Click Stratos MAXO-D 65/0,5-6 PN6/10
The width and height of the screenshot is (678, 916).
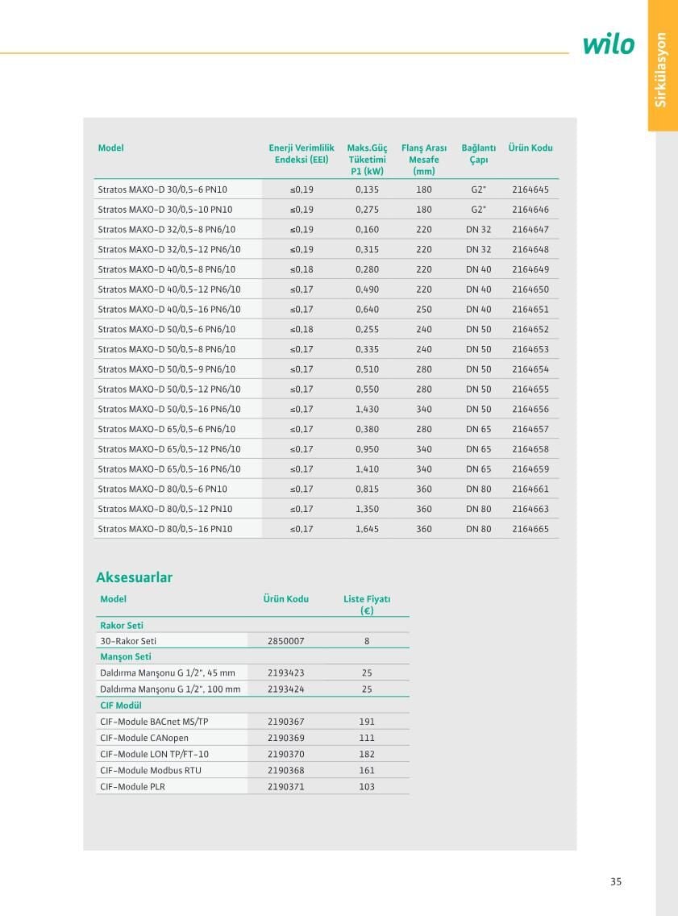point(166,429)
